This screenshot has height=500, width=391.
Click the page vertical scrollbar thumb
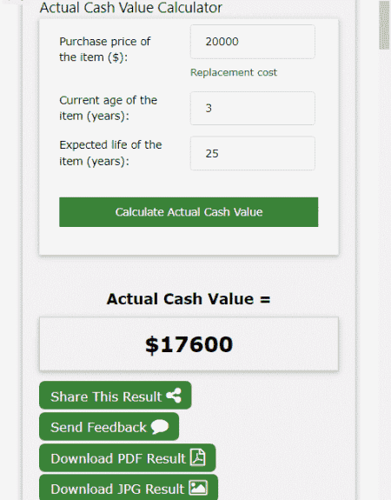(384, 25)
